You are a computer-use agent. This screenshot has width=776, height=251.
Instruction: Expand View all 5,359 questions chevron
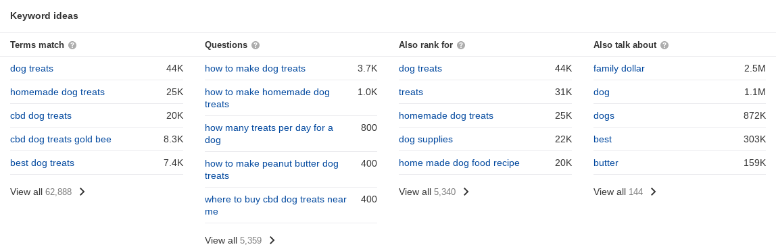coord(272,241)
